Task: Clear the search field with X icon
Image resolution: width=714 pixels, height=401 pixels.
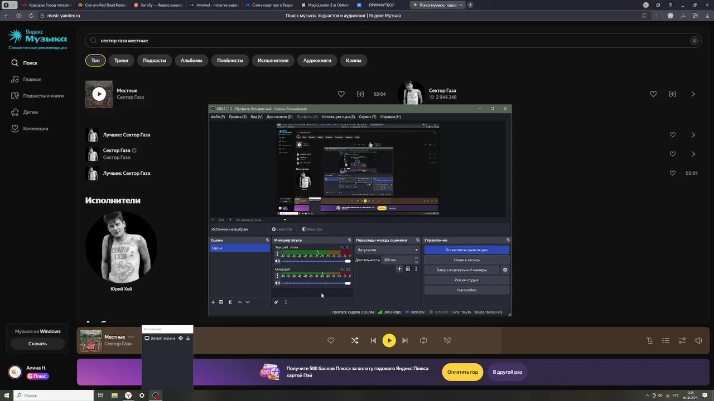Action: (x=694, y=41)
